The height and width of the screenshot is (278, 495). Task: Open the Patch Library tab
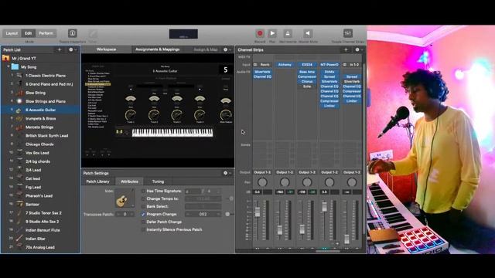point(97,181)
